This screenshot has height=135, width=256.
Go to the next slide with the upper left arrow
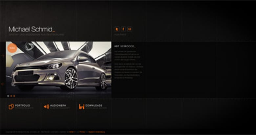[3, 56]
